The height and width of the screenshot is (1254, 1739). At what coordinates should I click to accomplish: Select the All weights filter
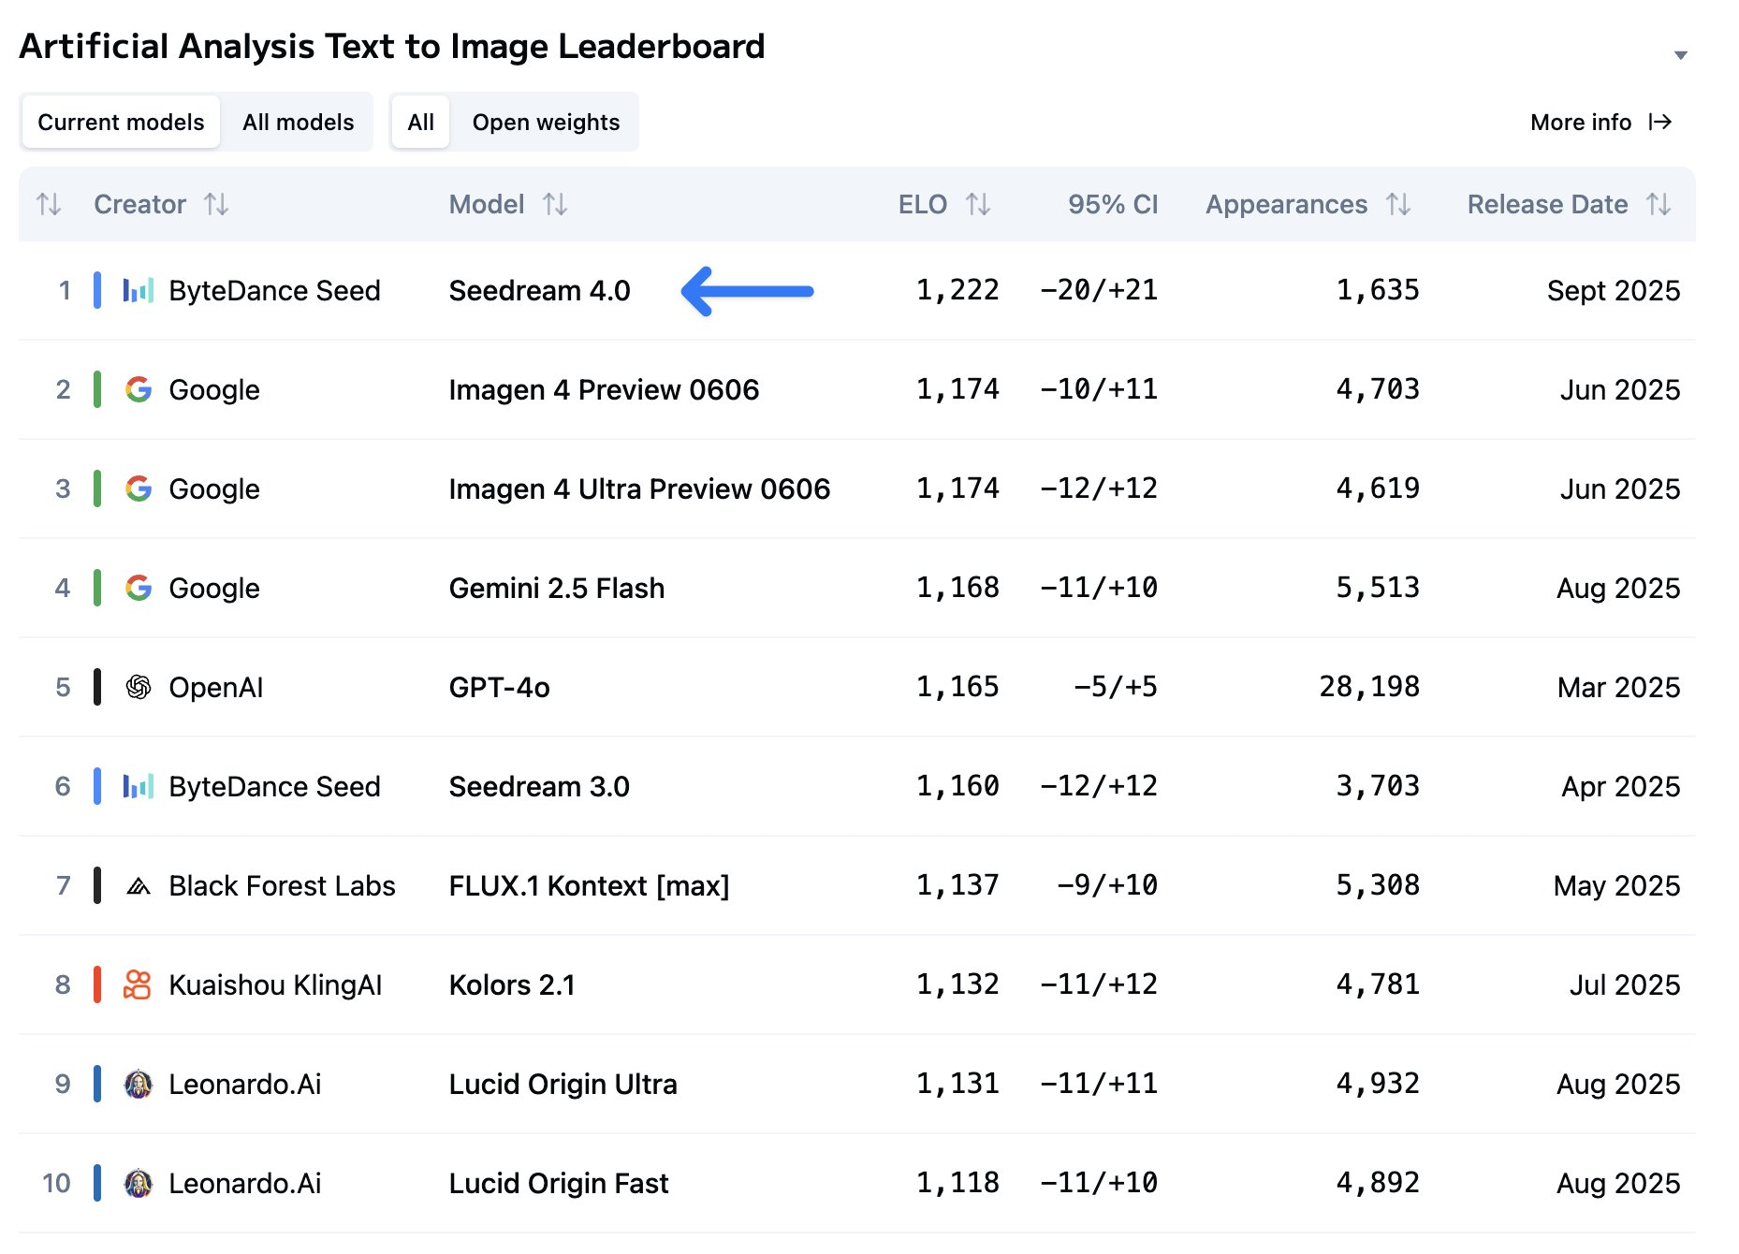click(x=421, y=123)
